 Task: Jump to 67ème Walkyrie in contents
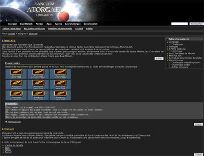(x=177, y=49)
